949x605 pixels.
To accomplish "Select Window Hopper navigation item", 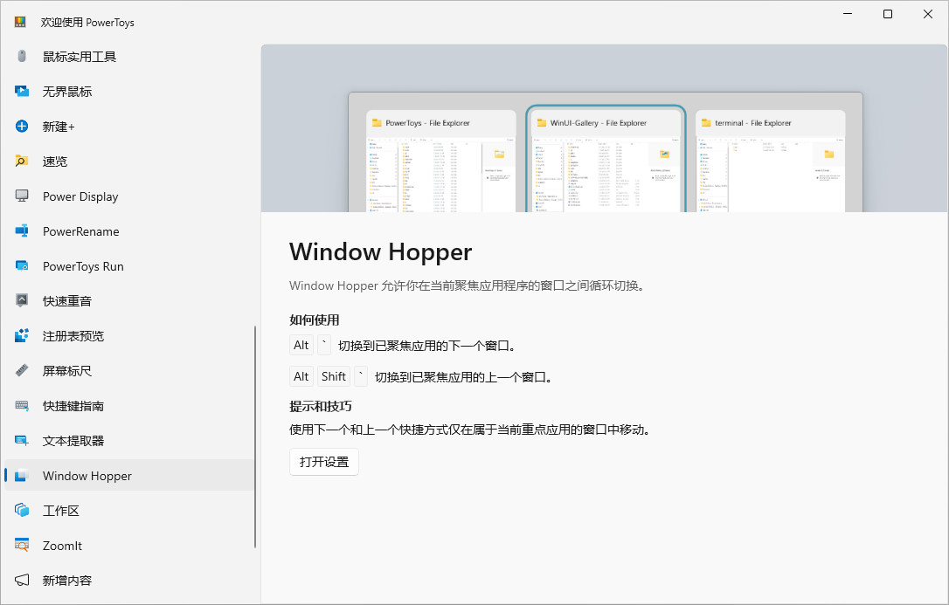I will [x=129, y=476].
